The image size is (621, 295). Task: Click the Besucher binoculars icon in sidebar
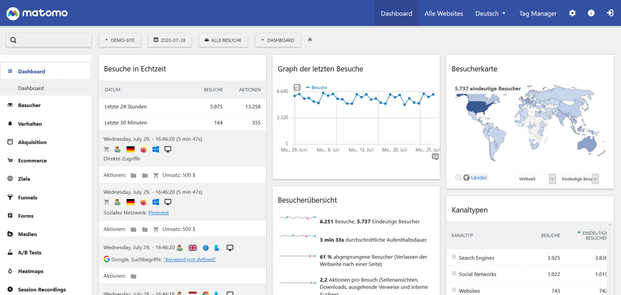click(10, 105)
